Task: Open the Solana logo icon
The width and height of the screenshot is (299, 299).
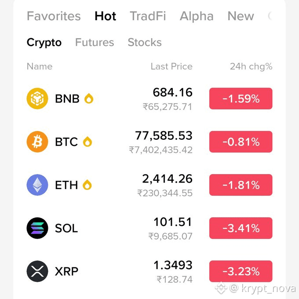Action: [x=37, y=228]
